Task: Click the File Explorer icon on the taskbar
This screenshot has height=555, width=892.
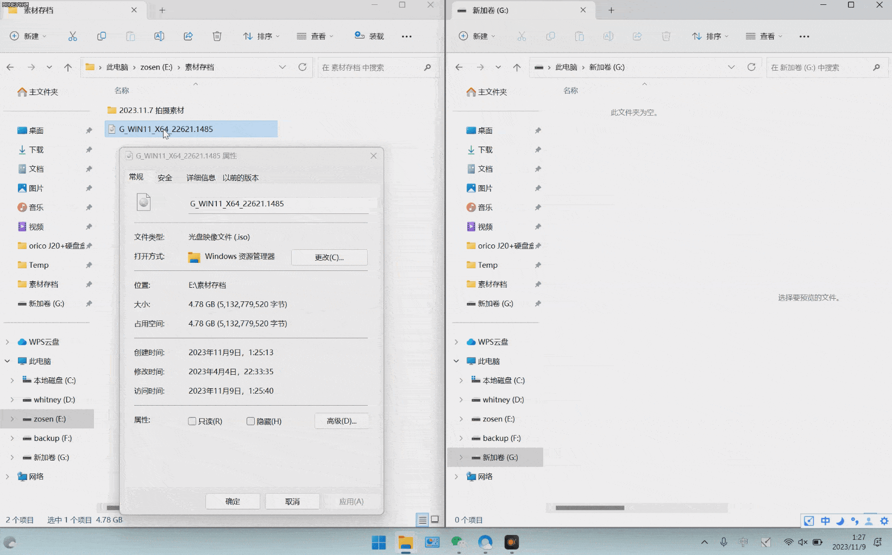Action: pos(405,542)
